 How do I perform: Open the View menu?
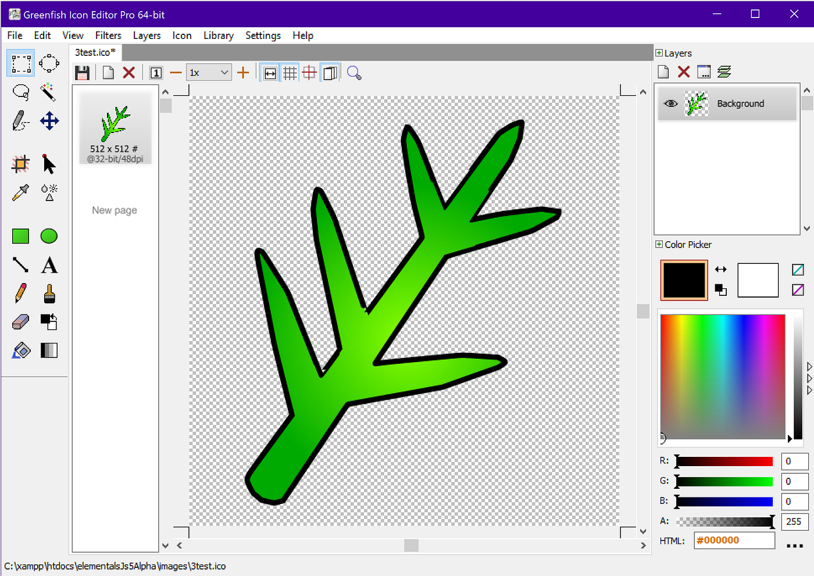[x=73, y=35]
